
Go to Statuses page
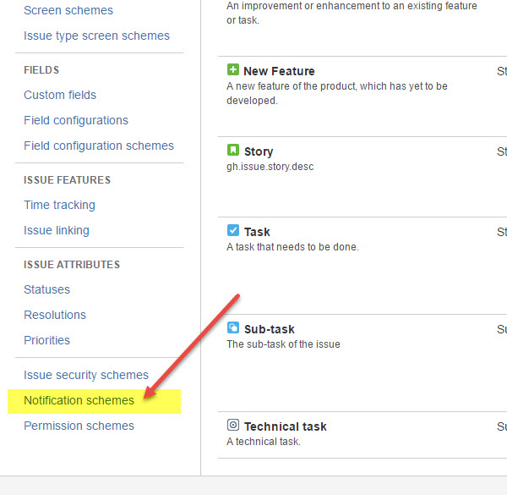click(x=46, y=289)
